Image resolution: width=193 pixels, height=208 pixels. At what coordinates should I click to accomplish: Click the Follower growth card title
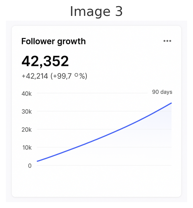[x=54, y=41]
